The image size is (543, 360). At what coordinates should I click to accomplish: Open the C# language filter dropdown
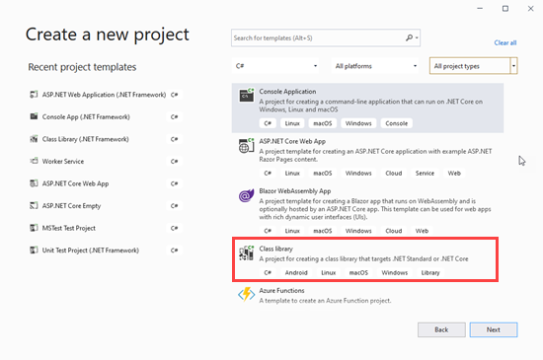tap(275, 66)
